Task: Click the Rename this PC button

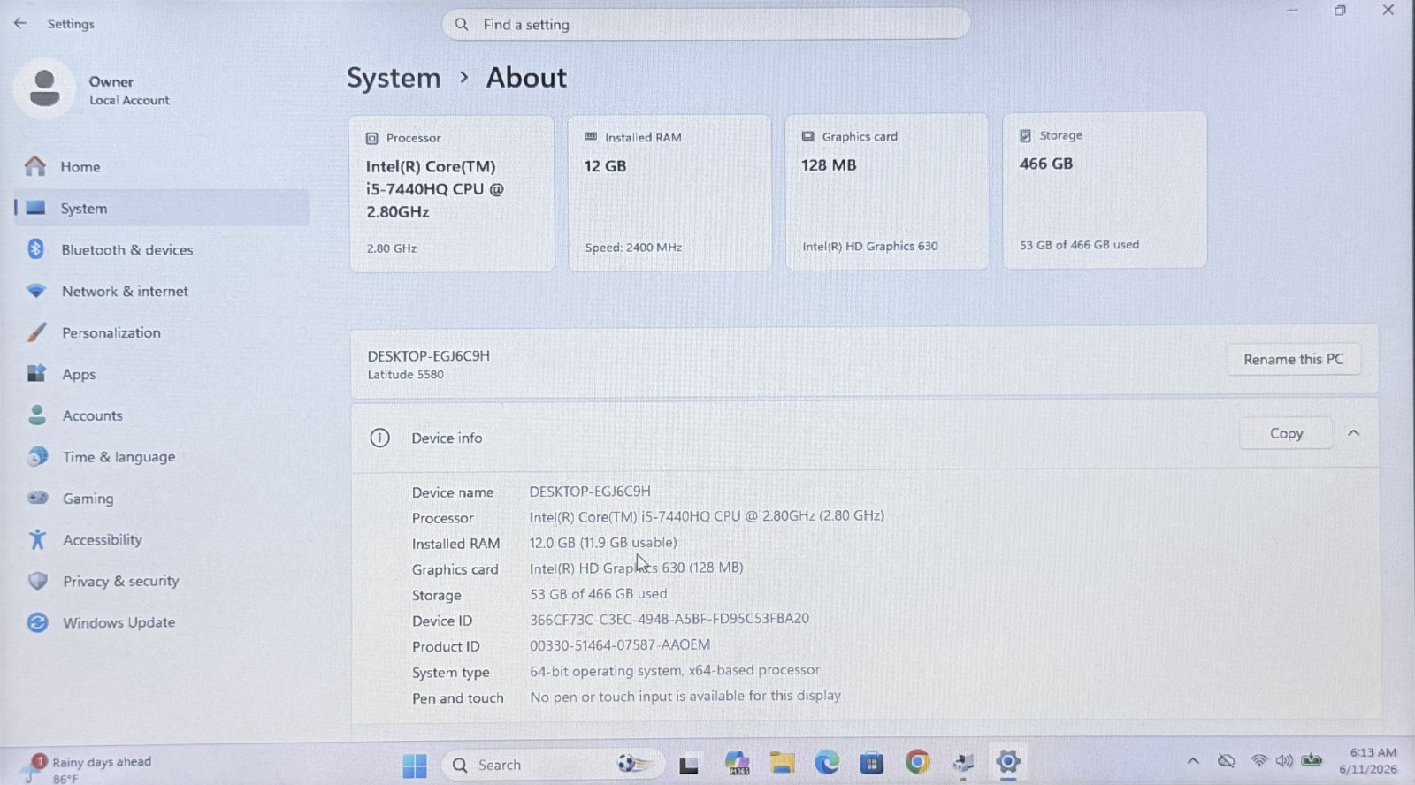Action: (x=1293, y=359)
